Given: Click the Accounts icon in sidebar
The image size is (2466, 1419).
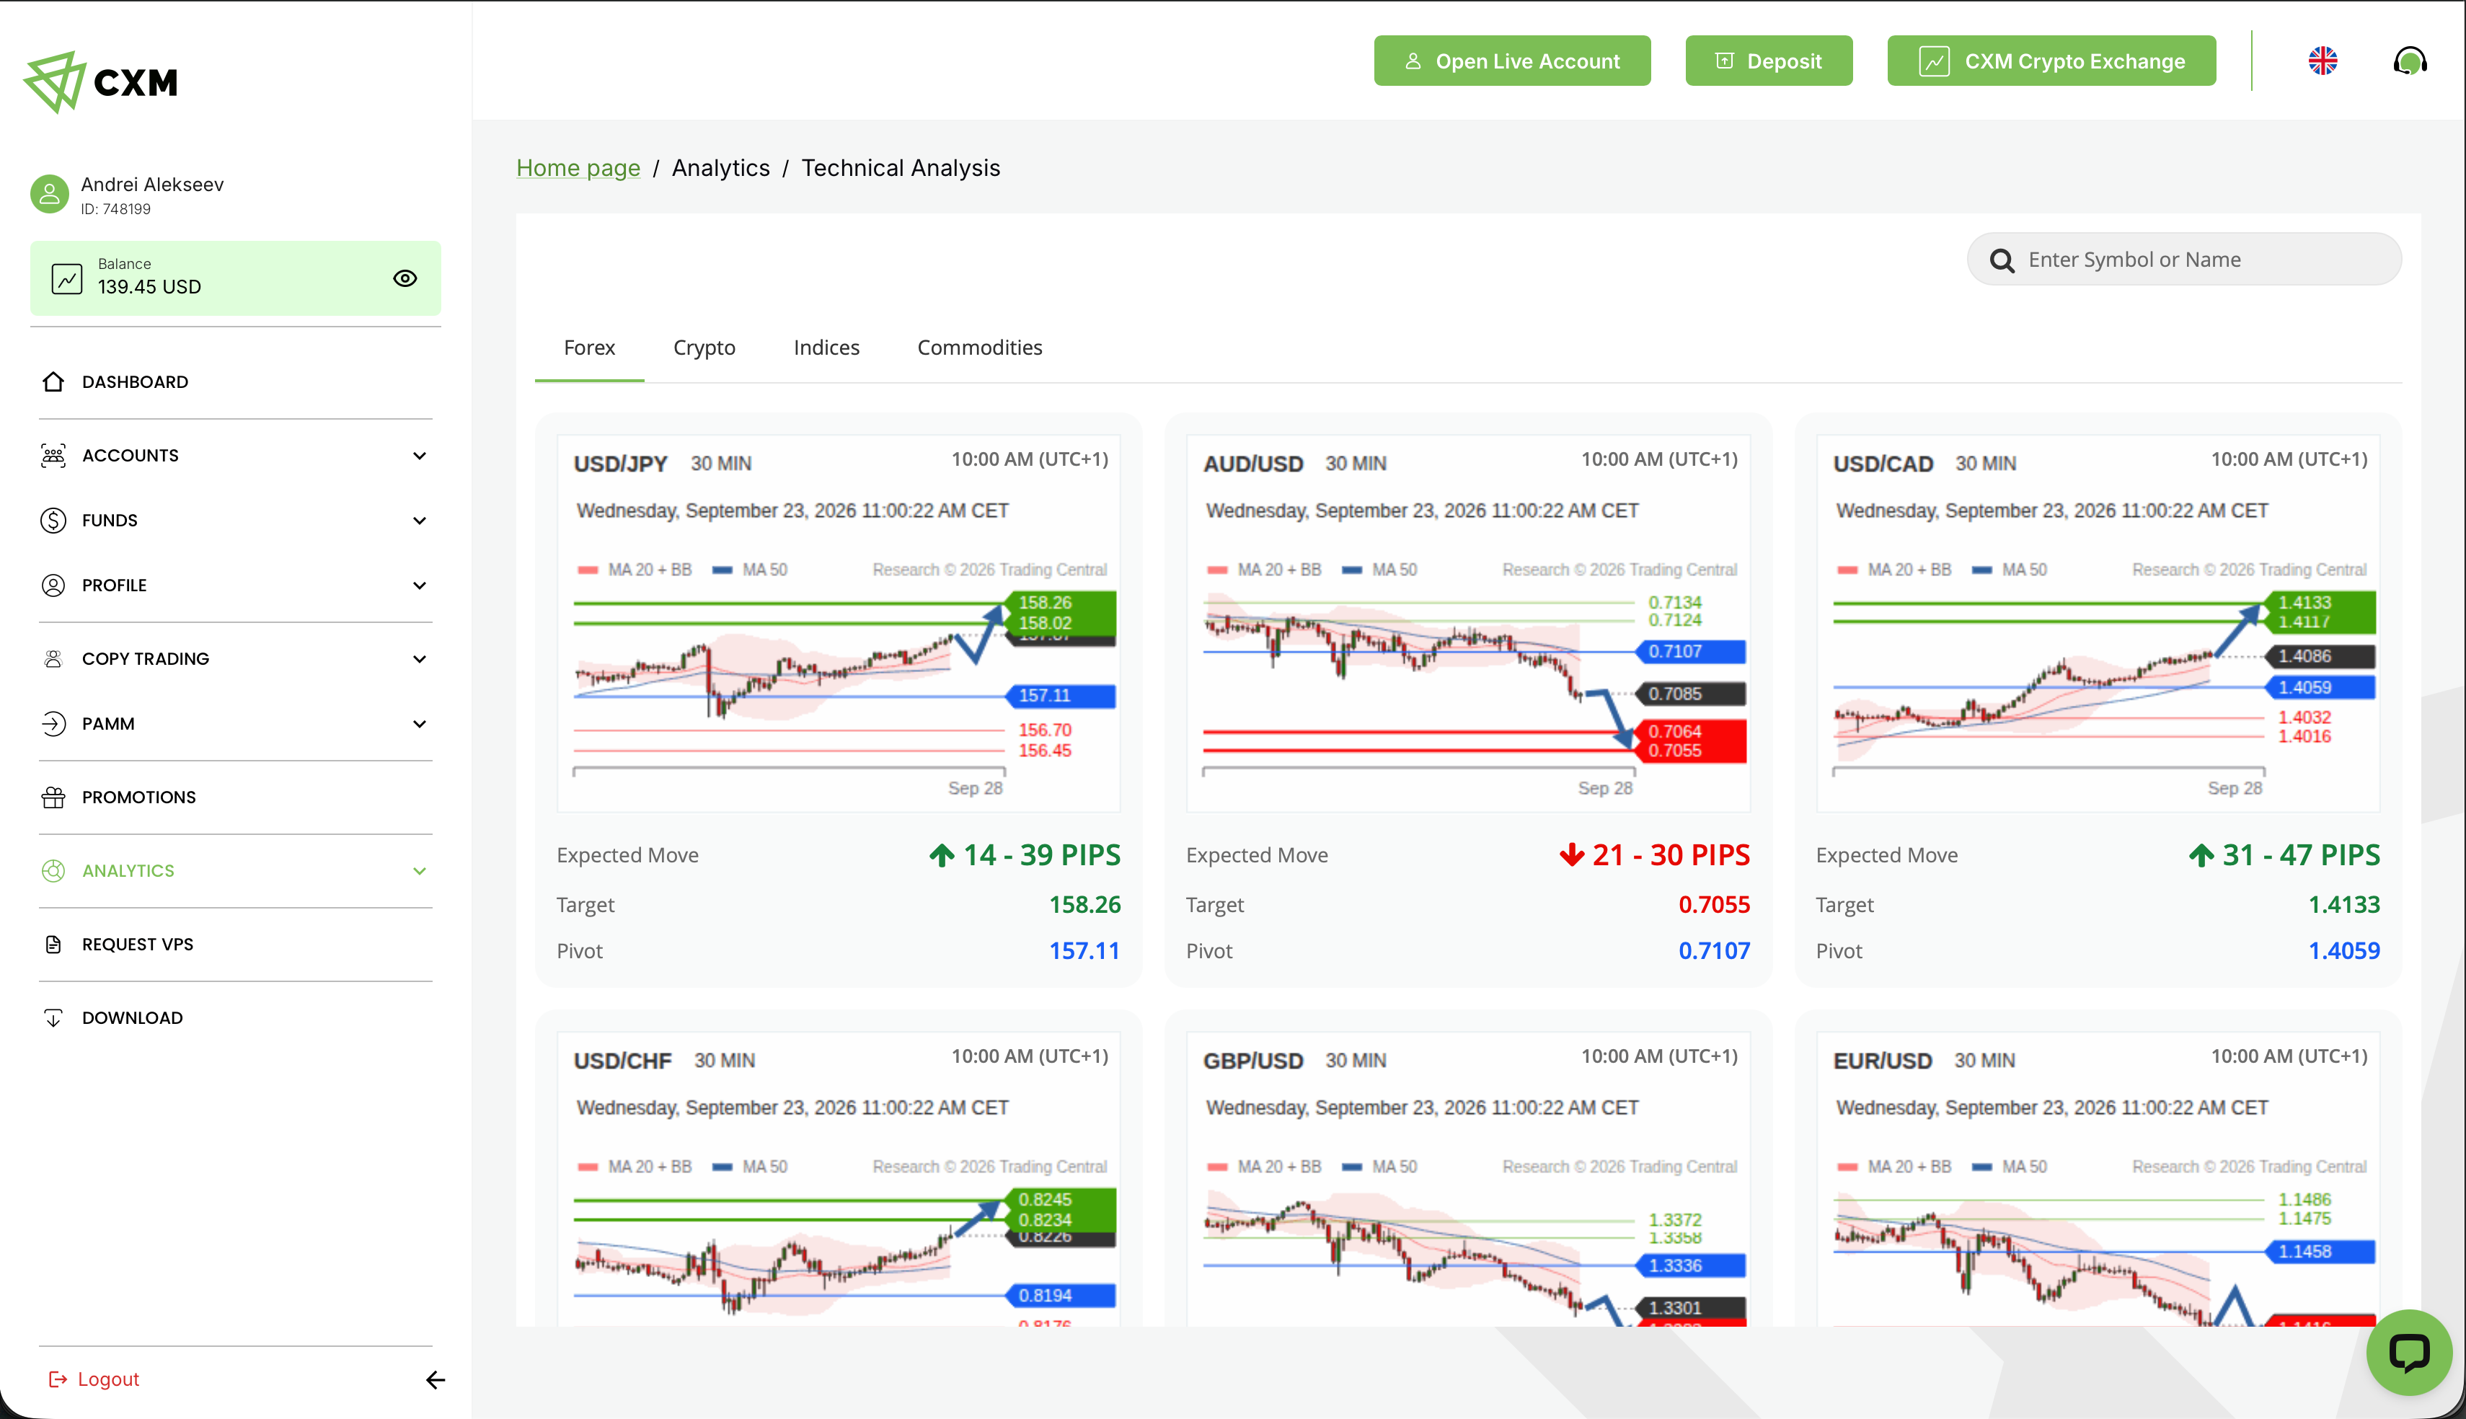Looking at the screenshot, I should (x=53, y=455).
